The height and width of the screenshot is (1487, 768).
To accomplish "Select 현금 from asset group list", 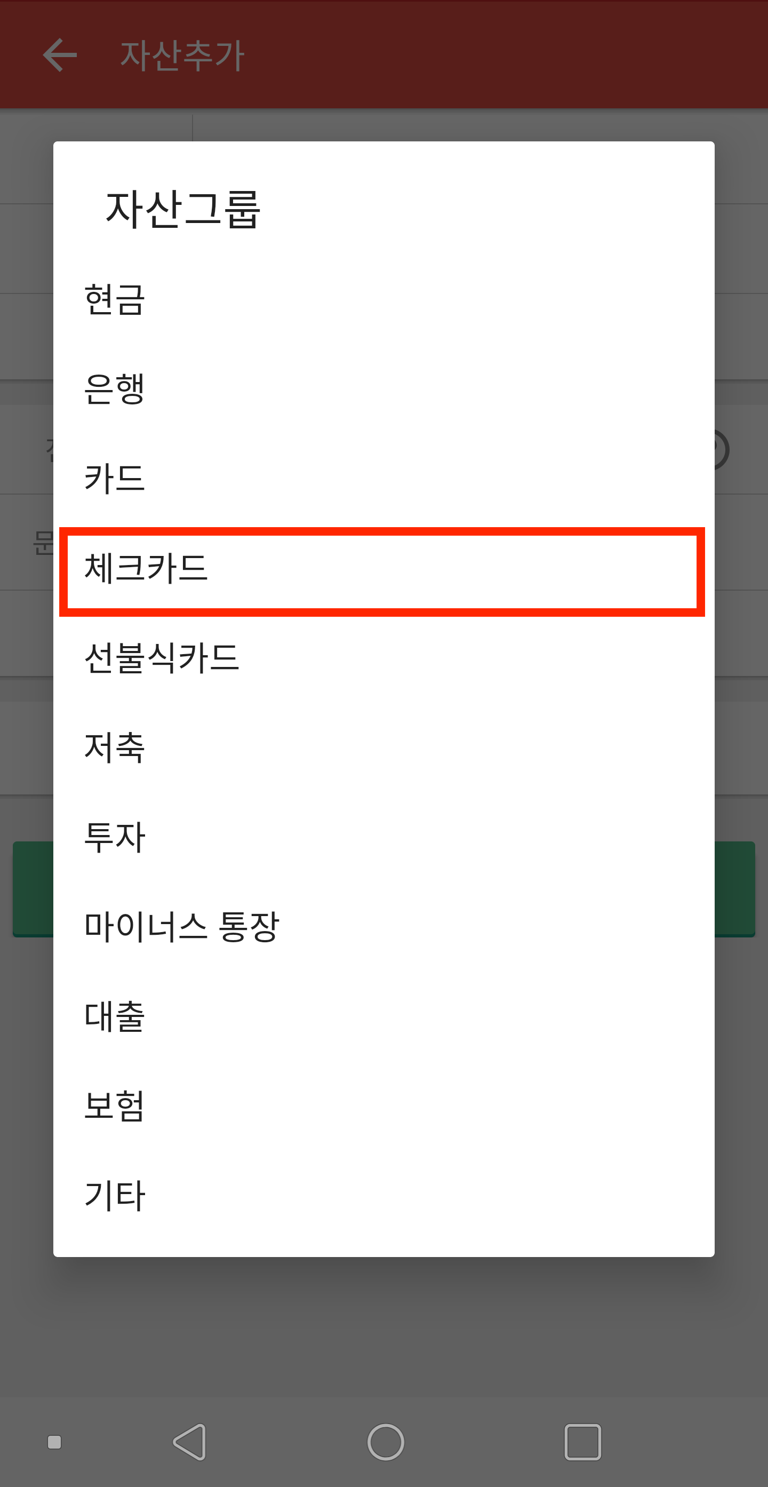I will (383, 300).
